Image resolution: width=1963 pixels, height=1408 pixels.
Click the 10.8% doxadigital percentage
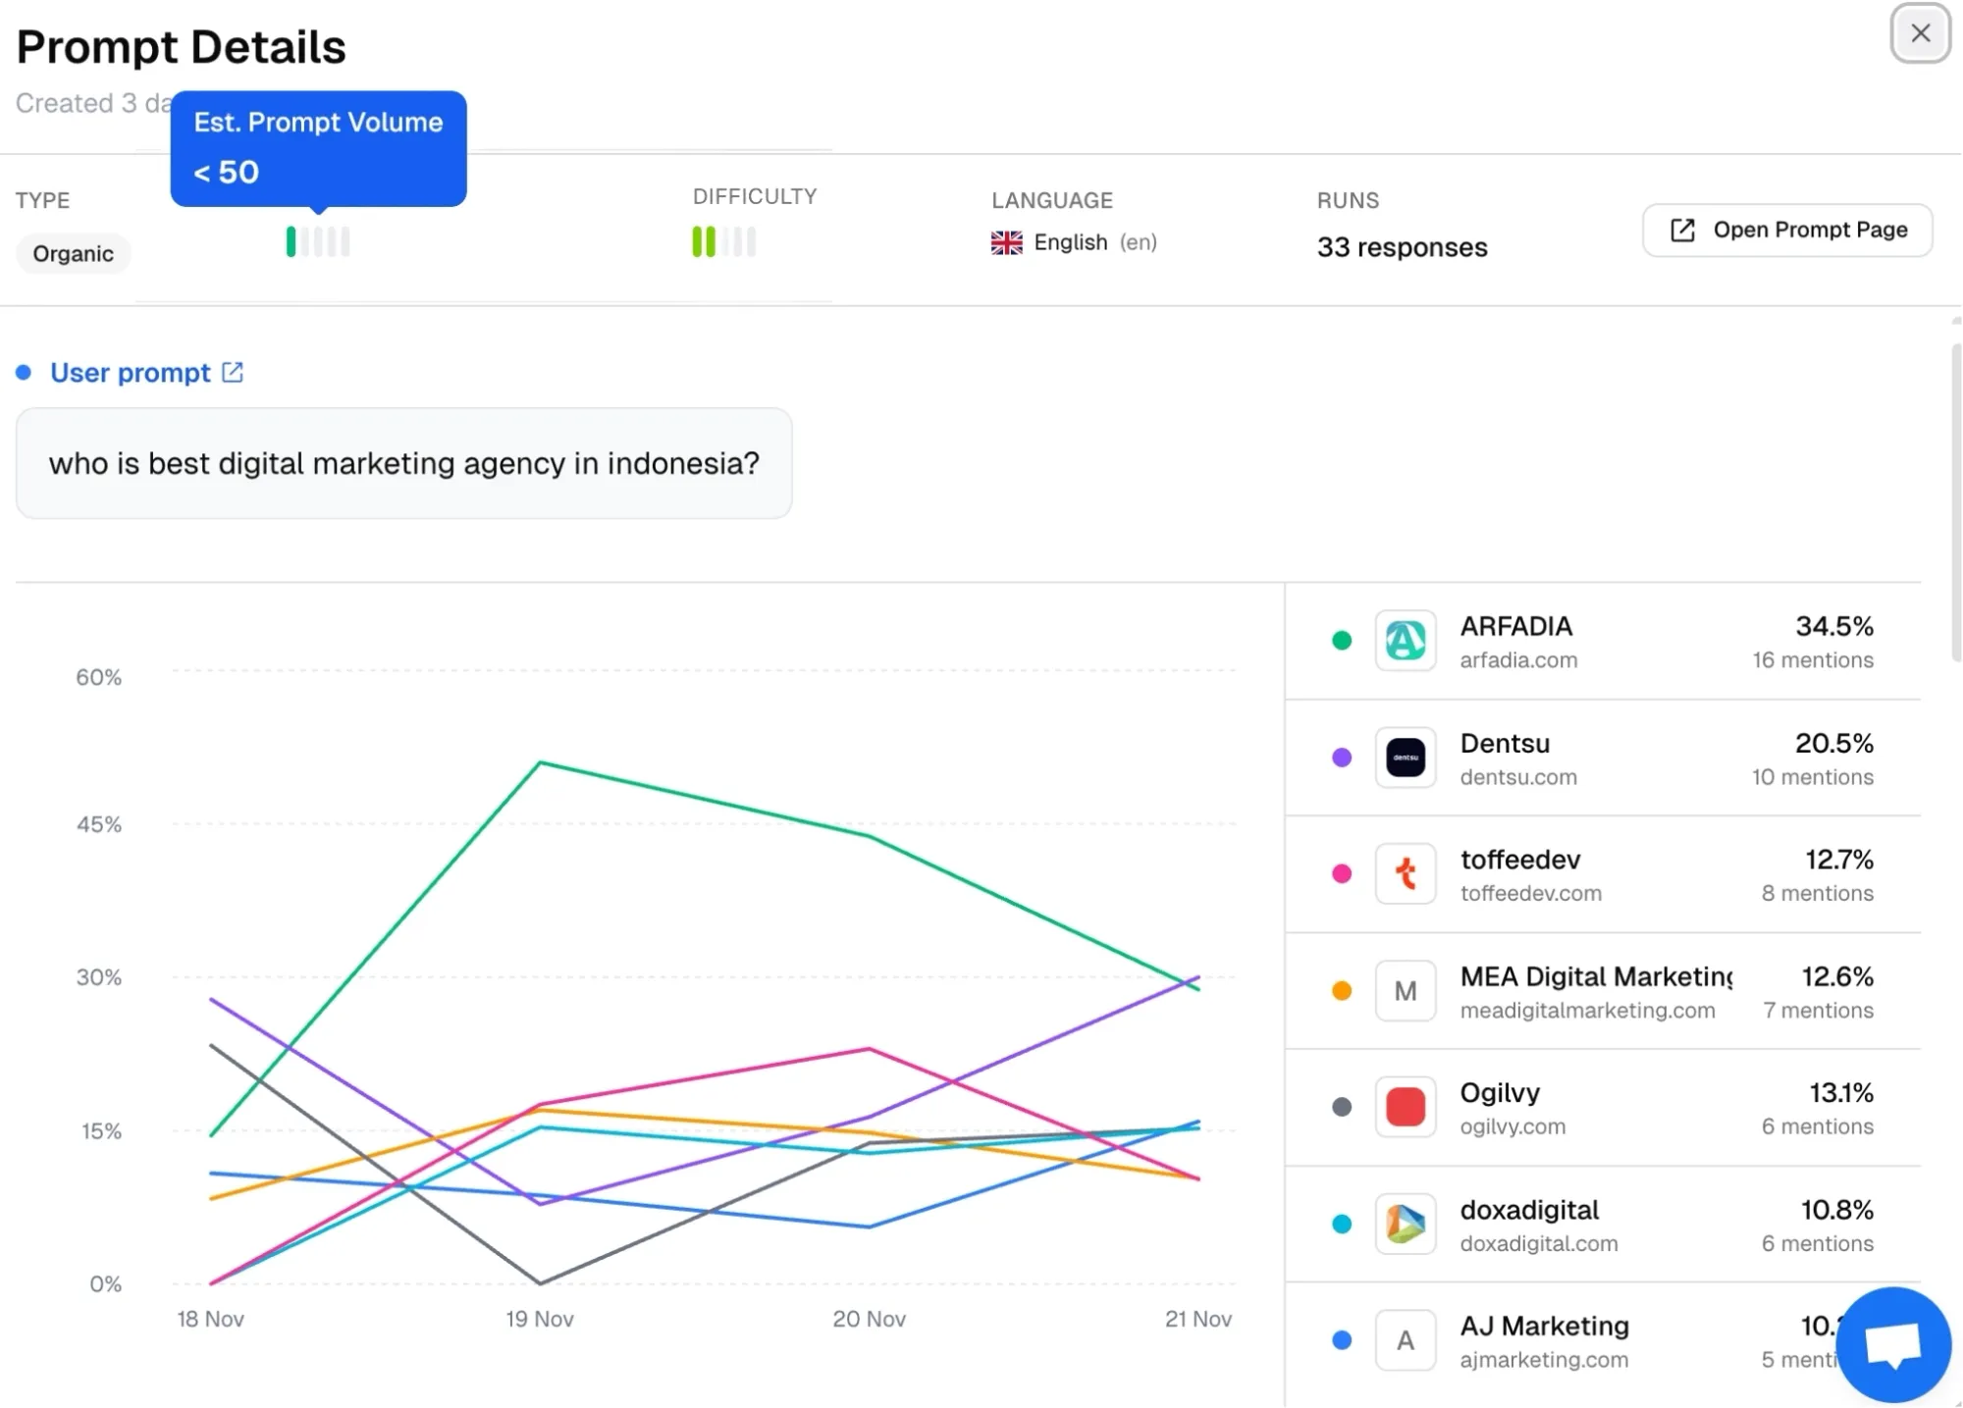point(1837,1210)
